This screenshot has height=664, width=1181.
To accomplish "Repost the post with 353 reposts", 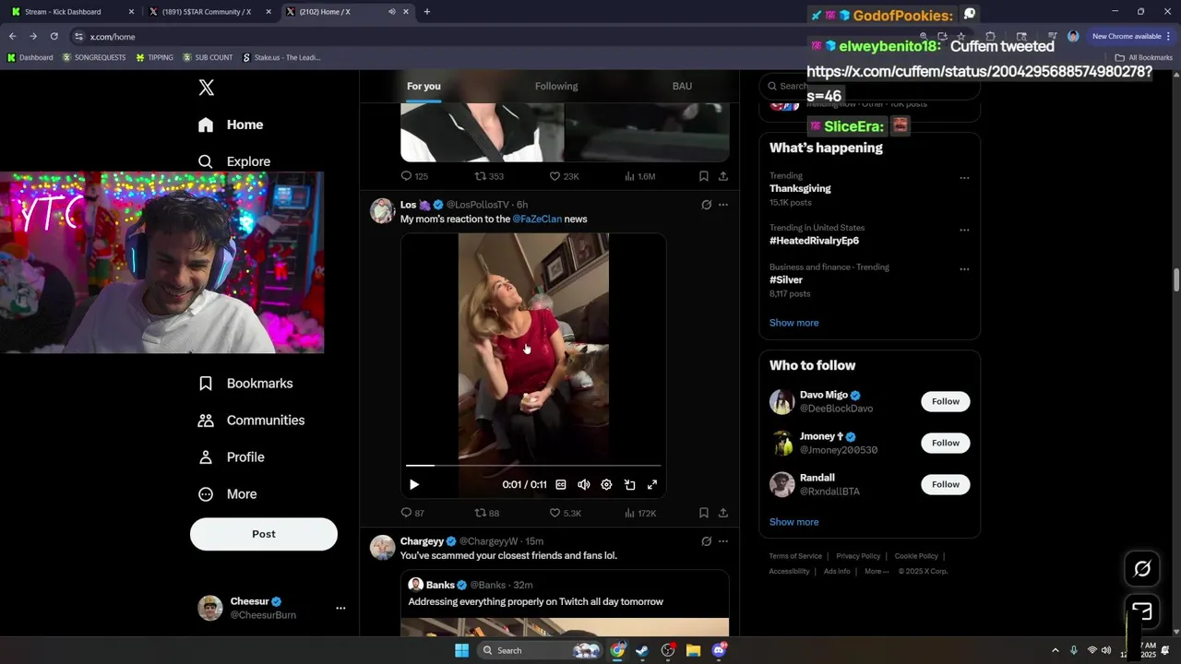I will [x=489, y=176].
